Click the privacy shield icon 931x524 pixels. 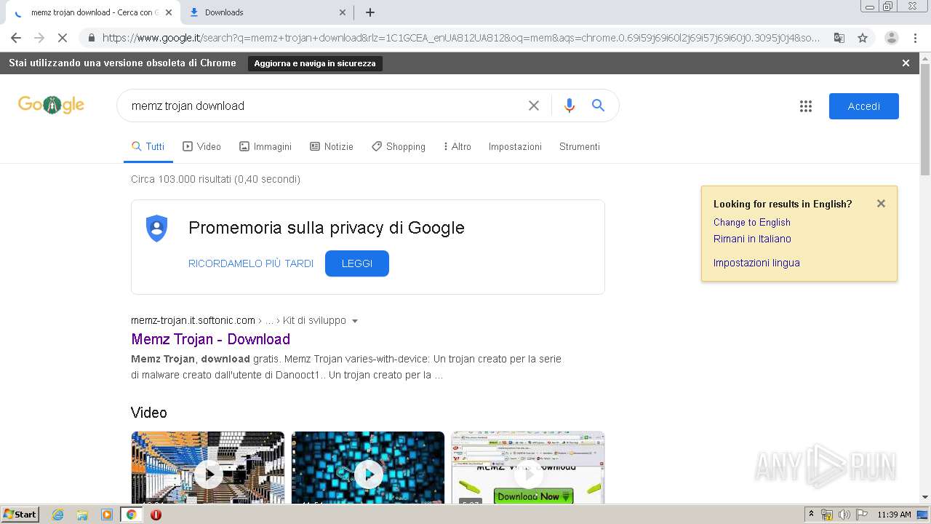156,229
